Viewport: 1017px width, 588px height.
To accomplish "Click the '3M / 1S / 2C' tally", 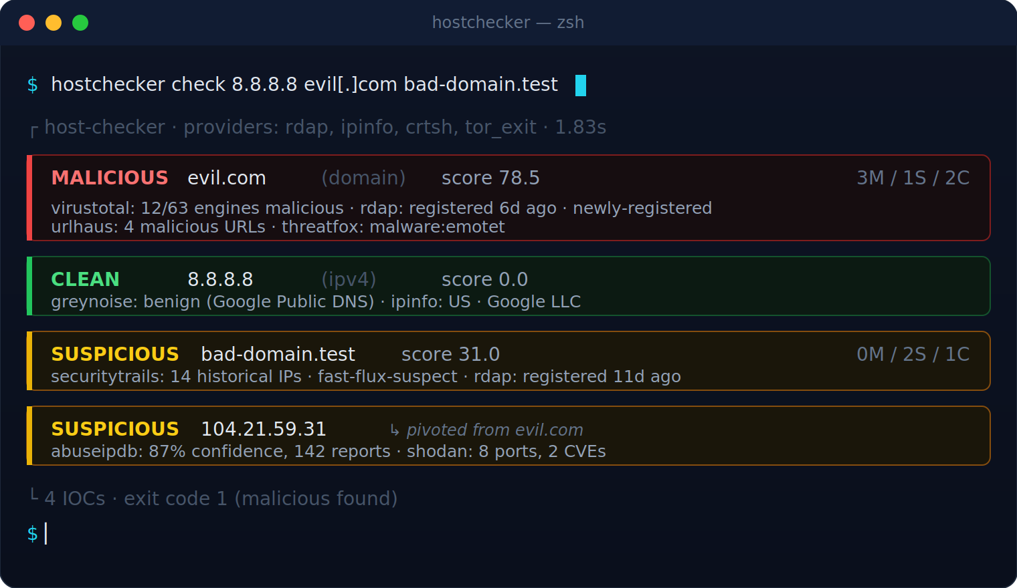I will (x=913, y=178).
